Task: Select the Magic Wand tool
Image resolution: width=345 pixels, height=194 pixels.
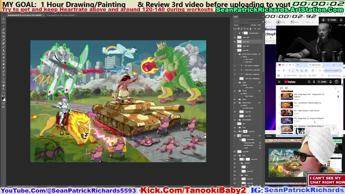Action: [x=4, y=29]
